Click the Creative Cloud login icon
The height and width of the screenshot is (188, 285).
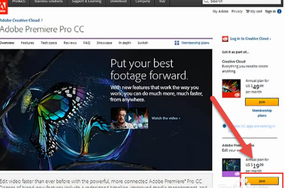(225, 39)
